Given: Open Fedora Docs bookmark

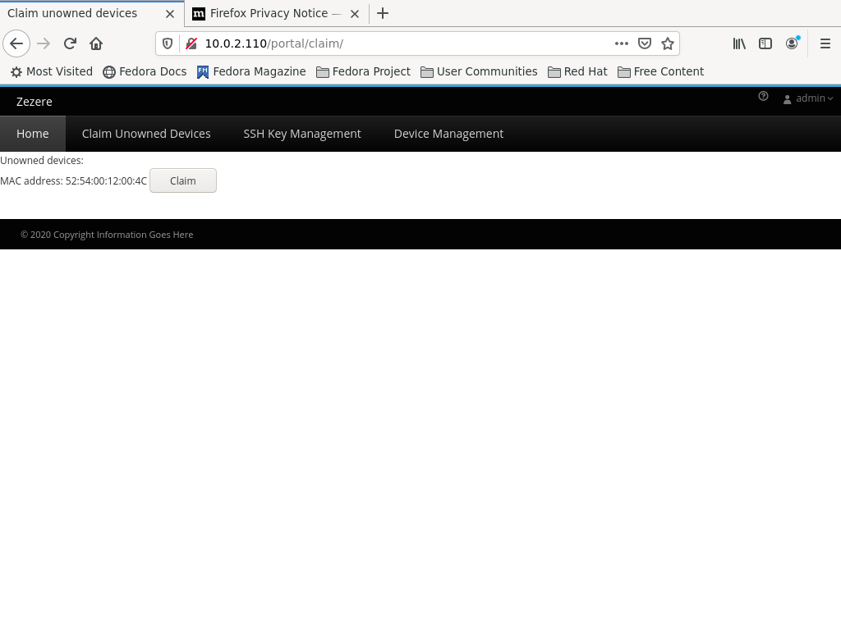Looking at the screenshot, I should click(x=145, y=72).
